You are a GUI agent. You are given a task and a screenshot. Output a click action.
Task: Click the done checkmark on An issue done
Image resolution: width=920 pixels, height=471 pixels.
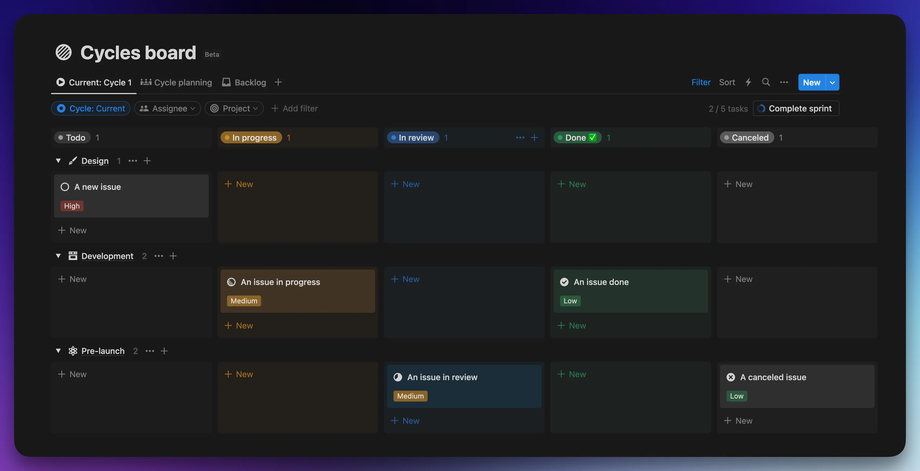[x=564, y=282]
